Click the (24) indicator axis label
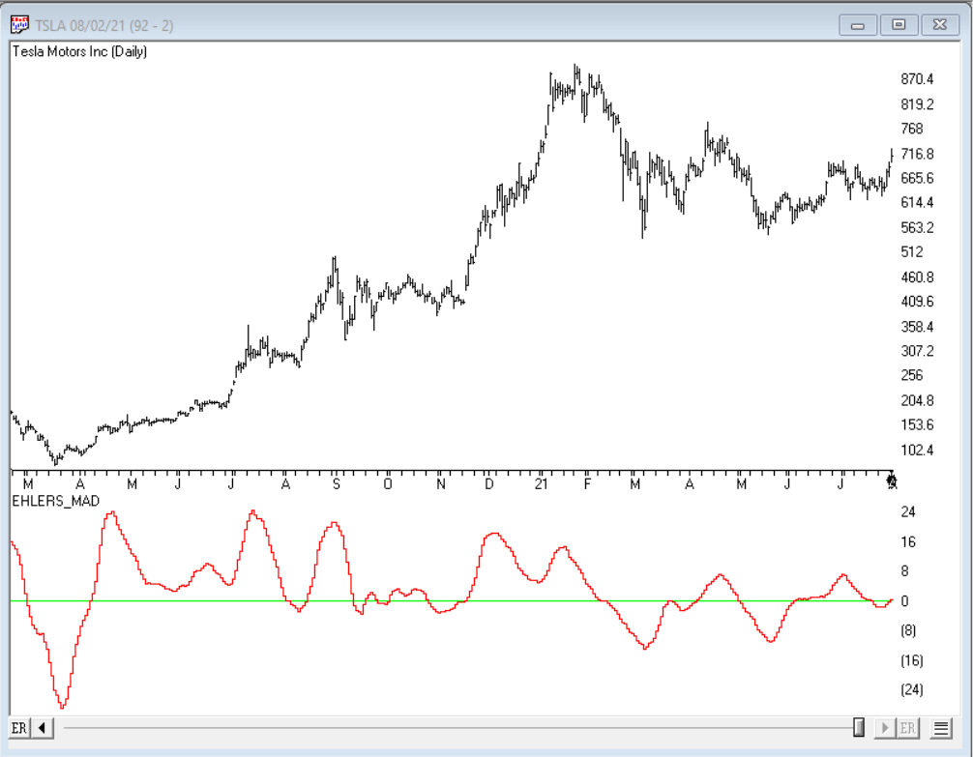Viewport: 973px width, 757px height. (912, 689)
